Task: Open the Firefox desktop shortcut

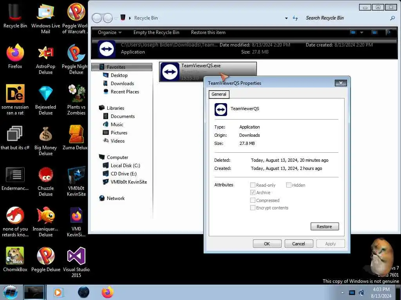Action: 15,56
